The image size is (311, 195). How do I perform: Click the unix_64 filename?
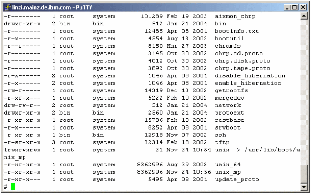click(x=228, y=165)
